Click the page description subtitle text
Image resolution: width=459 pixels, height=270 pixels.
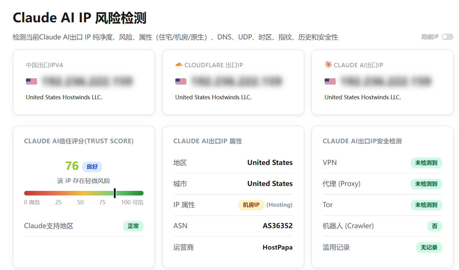[175, 37]
